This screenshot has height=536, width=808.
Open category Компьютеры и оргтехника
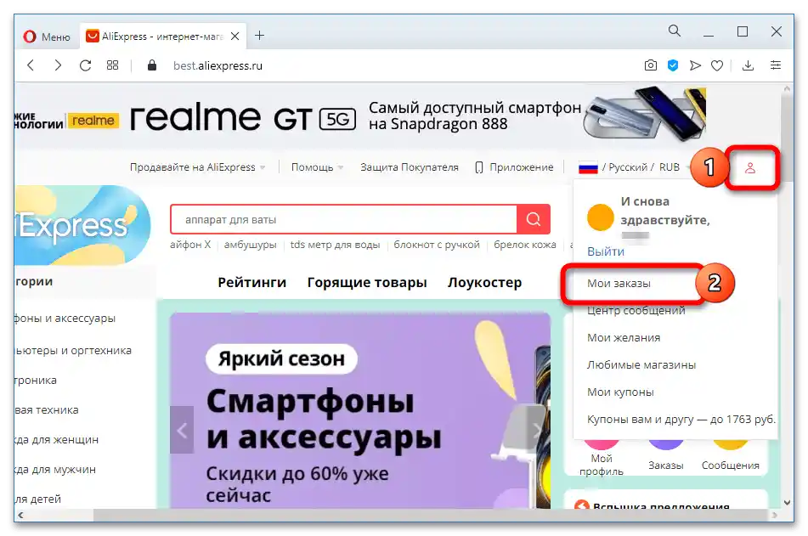[x=73, y=351]
